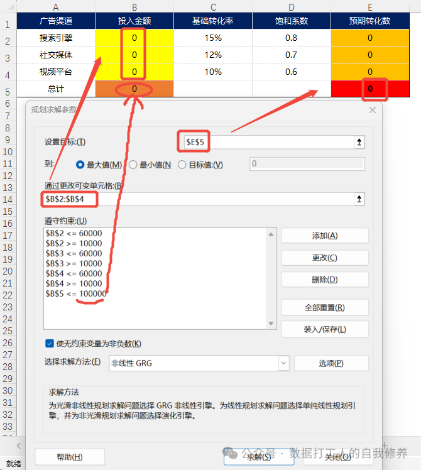Click the sheet tab scroll left arrow
The width and height of the screenshot is (421, 470).
click(19, 445)
